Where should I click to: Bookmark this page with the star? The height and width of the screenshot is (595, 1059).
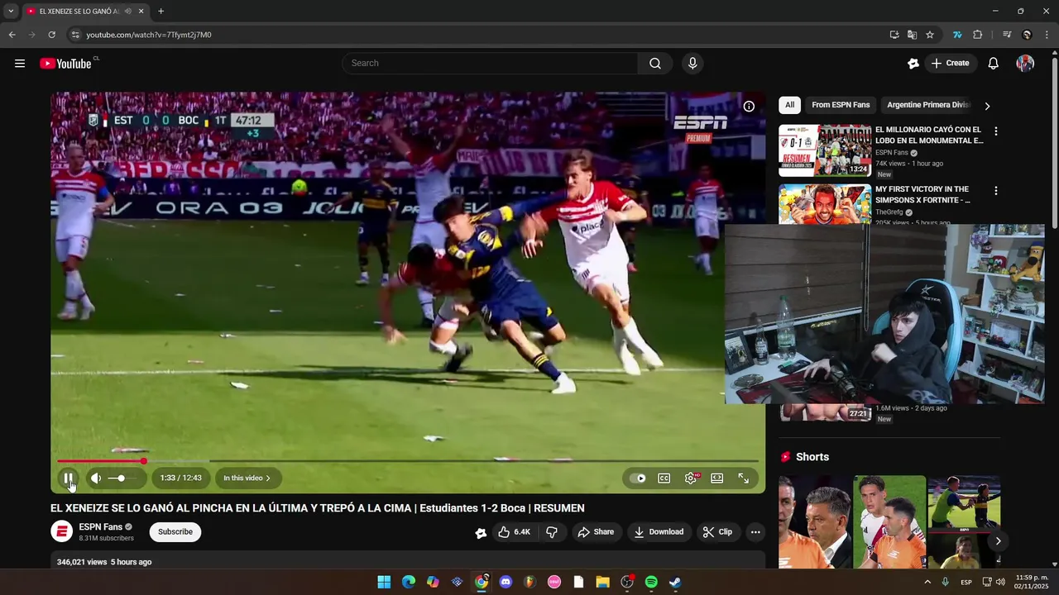point(930,35)
